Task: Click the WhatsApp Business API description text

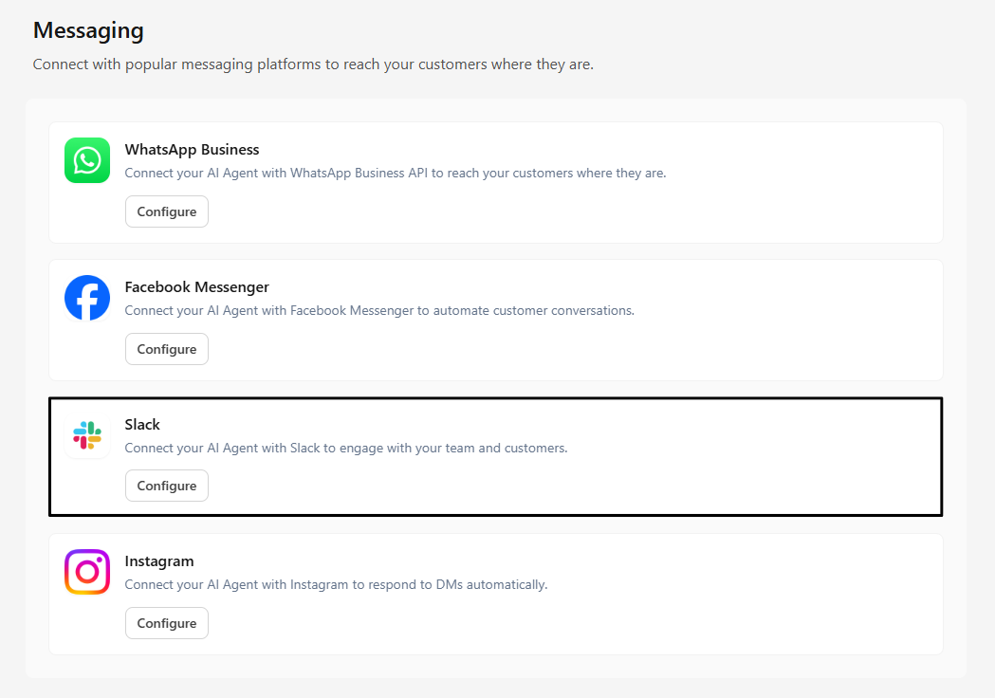Action: pos(396,174)
